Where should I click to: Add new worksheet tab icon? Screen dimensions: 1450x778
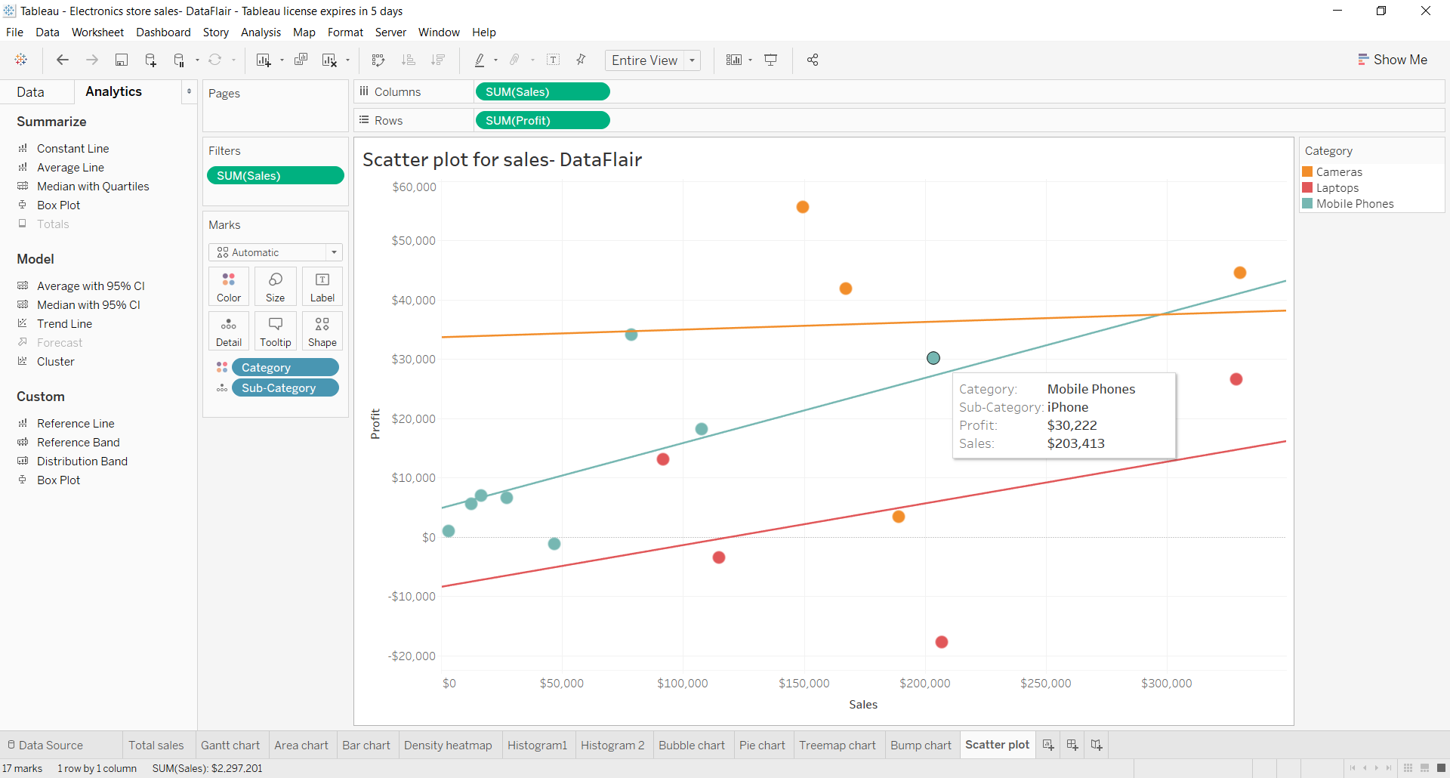pos(1048,745)
